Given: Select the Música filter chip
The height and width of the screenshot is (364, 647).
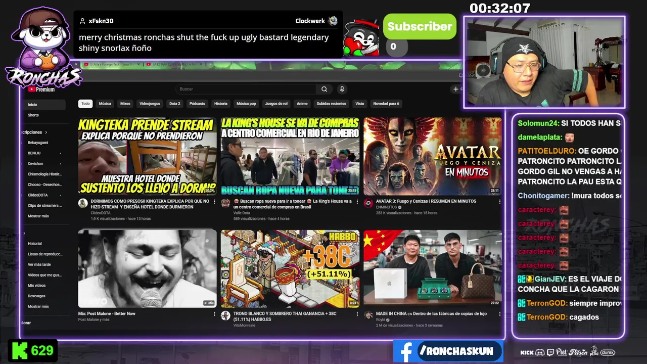Looking at the screenshot, I should pyautogui.click(x=105, y=104).
